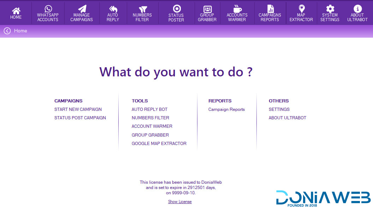Open Map Extractor pin icon
Viewport: 373px width, 208px height.
pos(302,8)
